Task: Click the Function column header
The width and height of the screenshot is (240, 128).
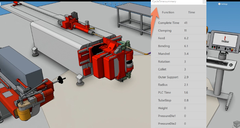Action: [168, 12]
